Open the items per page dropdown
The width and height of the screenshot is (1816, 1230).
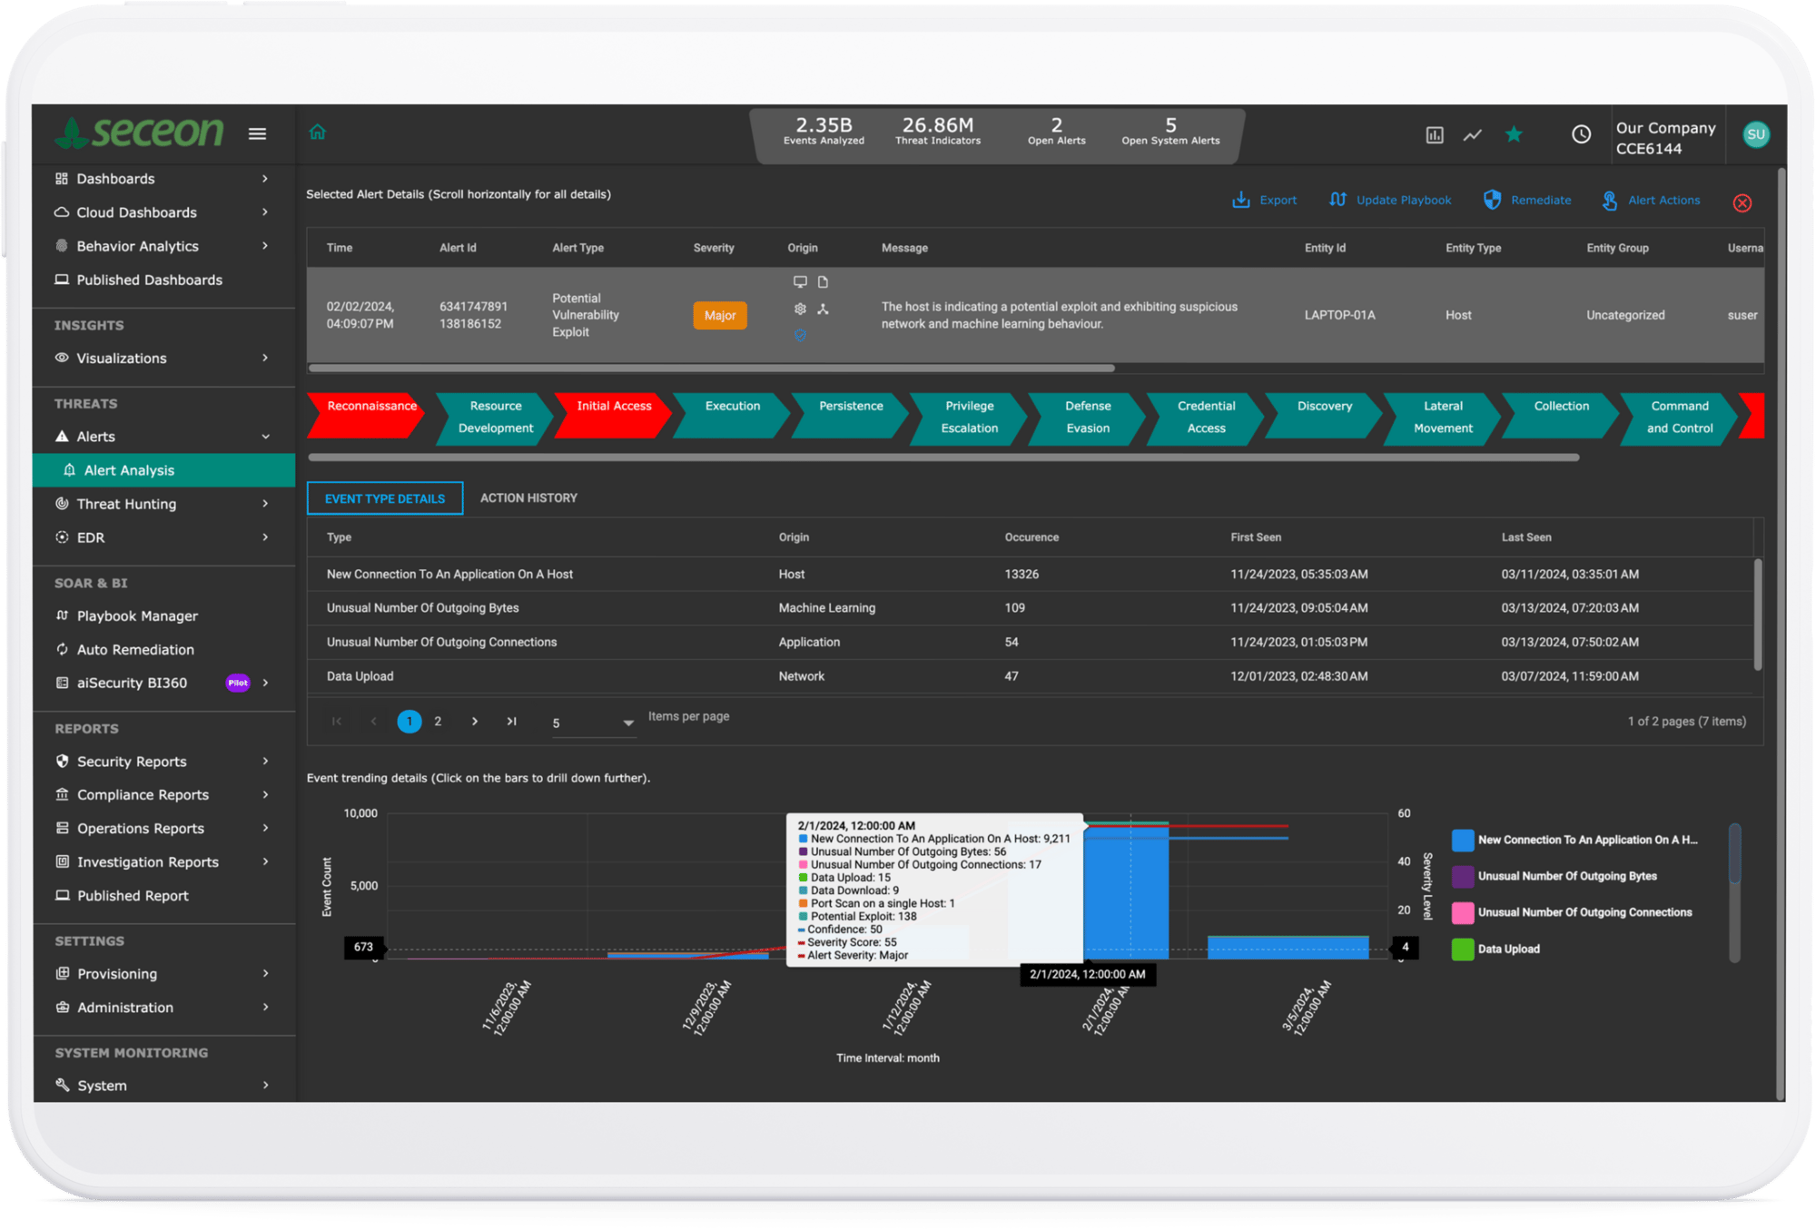point(594,723)
